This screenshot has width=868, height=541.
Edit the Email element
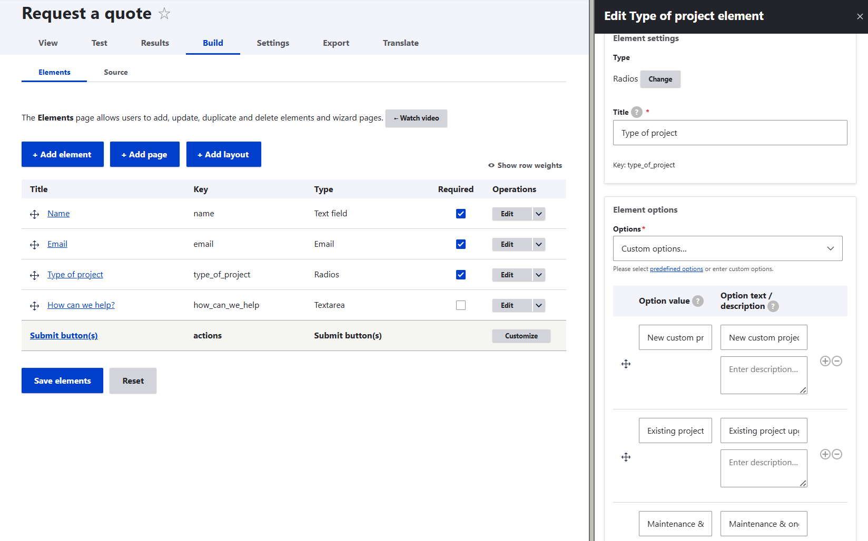(x=512, y=244)
